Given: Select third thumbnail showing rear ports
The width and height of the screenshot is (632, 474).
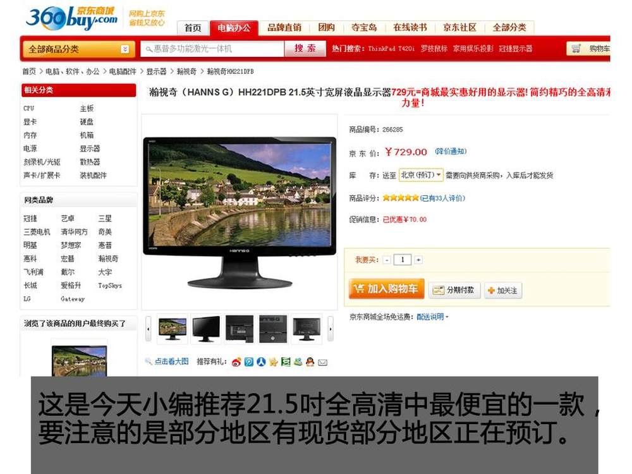Looking at the screenshot, I should point(240,329).
